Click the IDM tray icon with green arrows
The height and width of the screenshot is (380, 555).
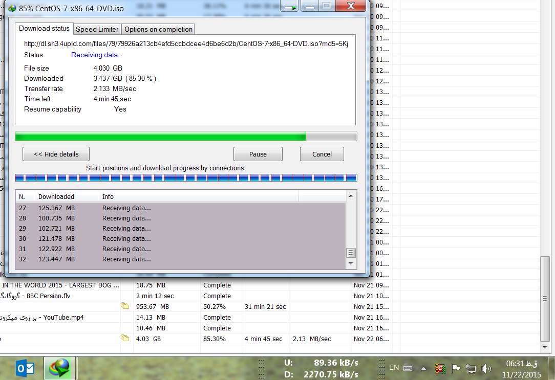pos(440,368)
